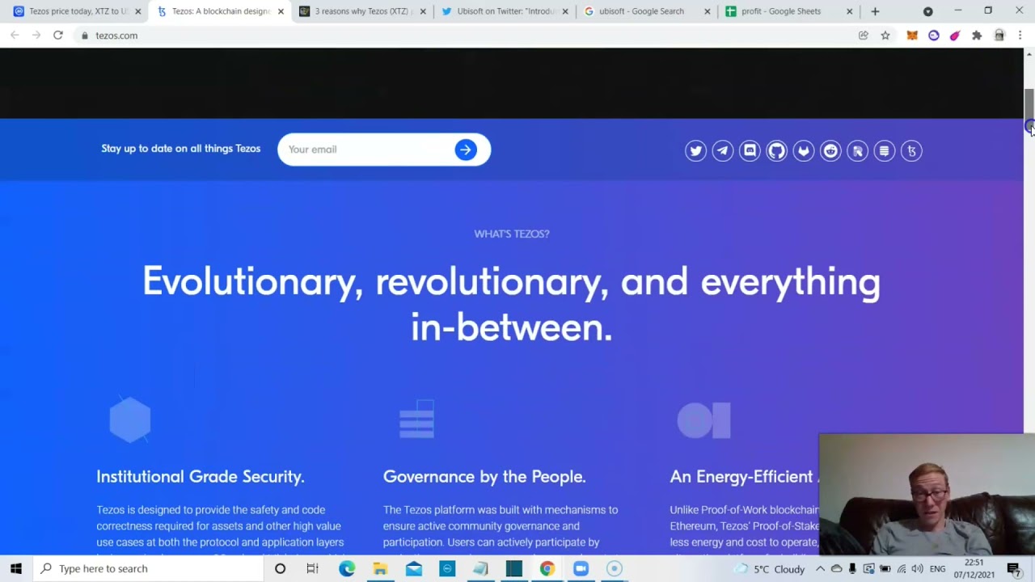Open the stacked-lines chat social icon
Image resolution: width=1035 pixels, height=582 pixels.
tap(885, 151)
